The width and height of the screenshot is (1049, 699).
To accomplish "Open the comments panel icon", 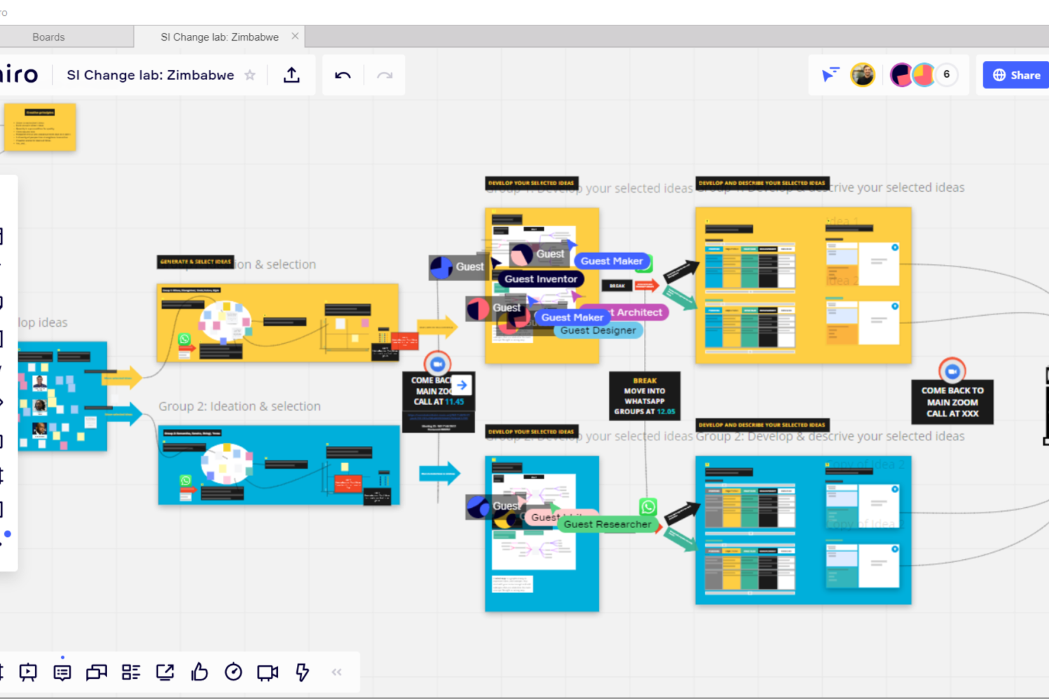I will 62,672.
